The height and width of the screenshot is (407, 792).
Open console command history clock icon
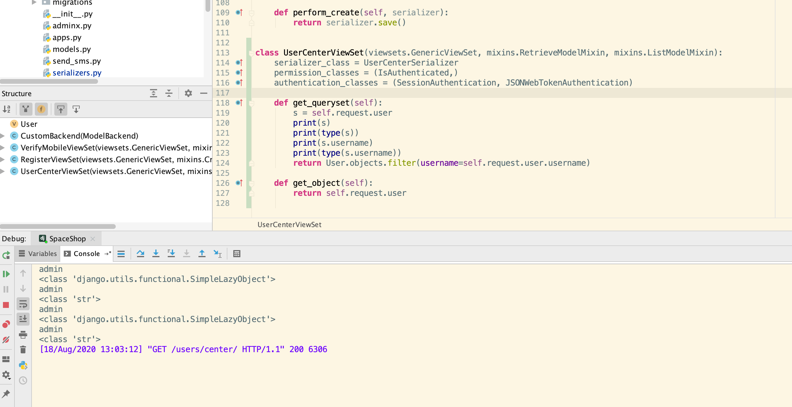click(x=23, y=380)
